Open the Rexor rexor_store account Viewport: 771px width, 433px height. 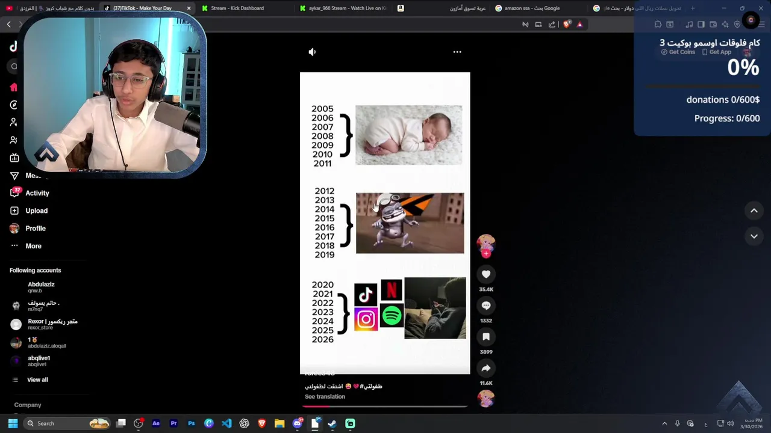[43, 324]
